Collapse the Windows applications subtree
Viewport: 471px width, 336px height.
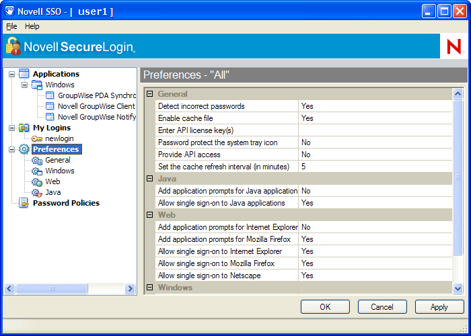[x=25, y=85]
